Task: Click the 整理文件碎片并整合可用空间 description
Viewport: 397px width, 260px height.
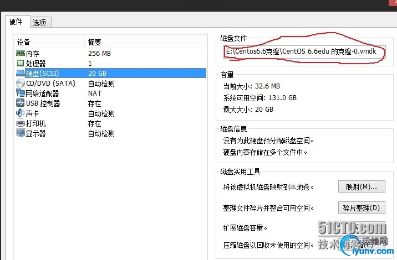Action: coord(268,208)
